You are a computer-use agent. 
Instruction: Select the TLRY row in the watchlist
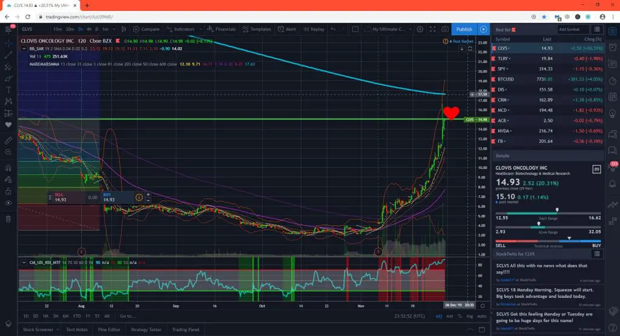pos(547,59)
